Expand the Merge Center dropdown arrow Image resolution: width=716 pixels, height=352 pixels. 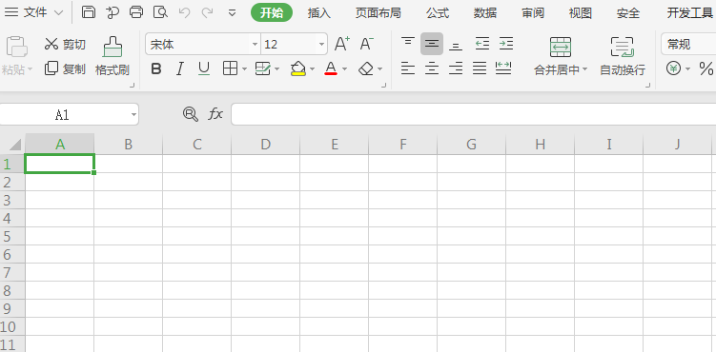click(x=585, y=70)
